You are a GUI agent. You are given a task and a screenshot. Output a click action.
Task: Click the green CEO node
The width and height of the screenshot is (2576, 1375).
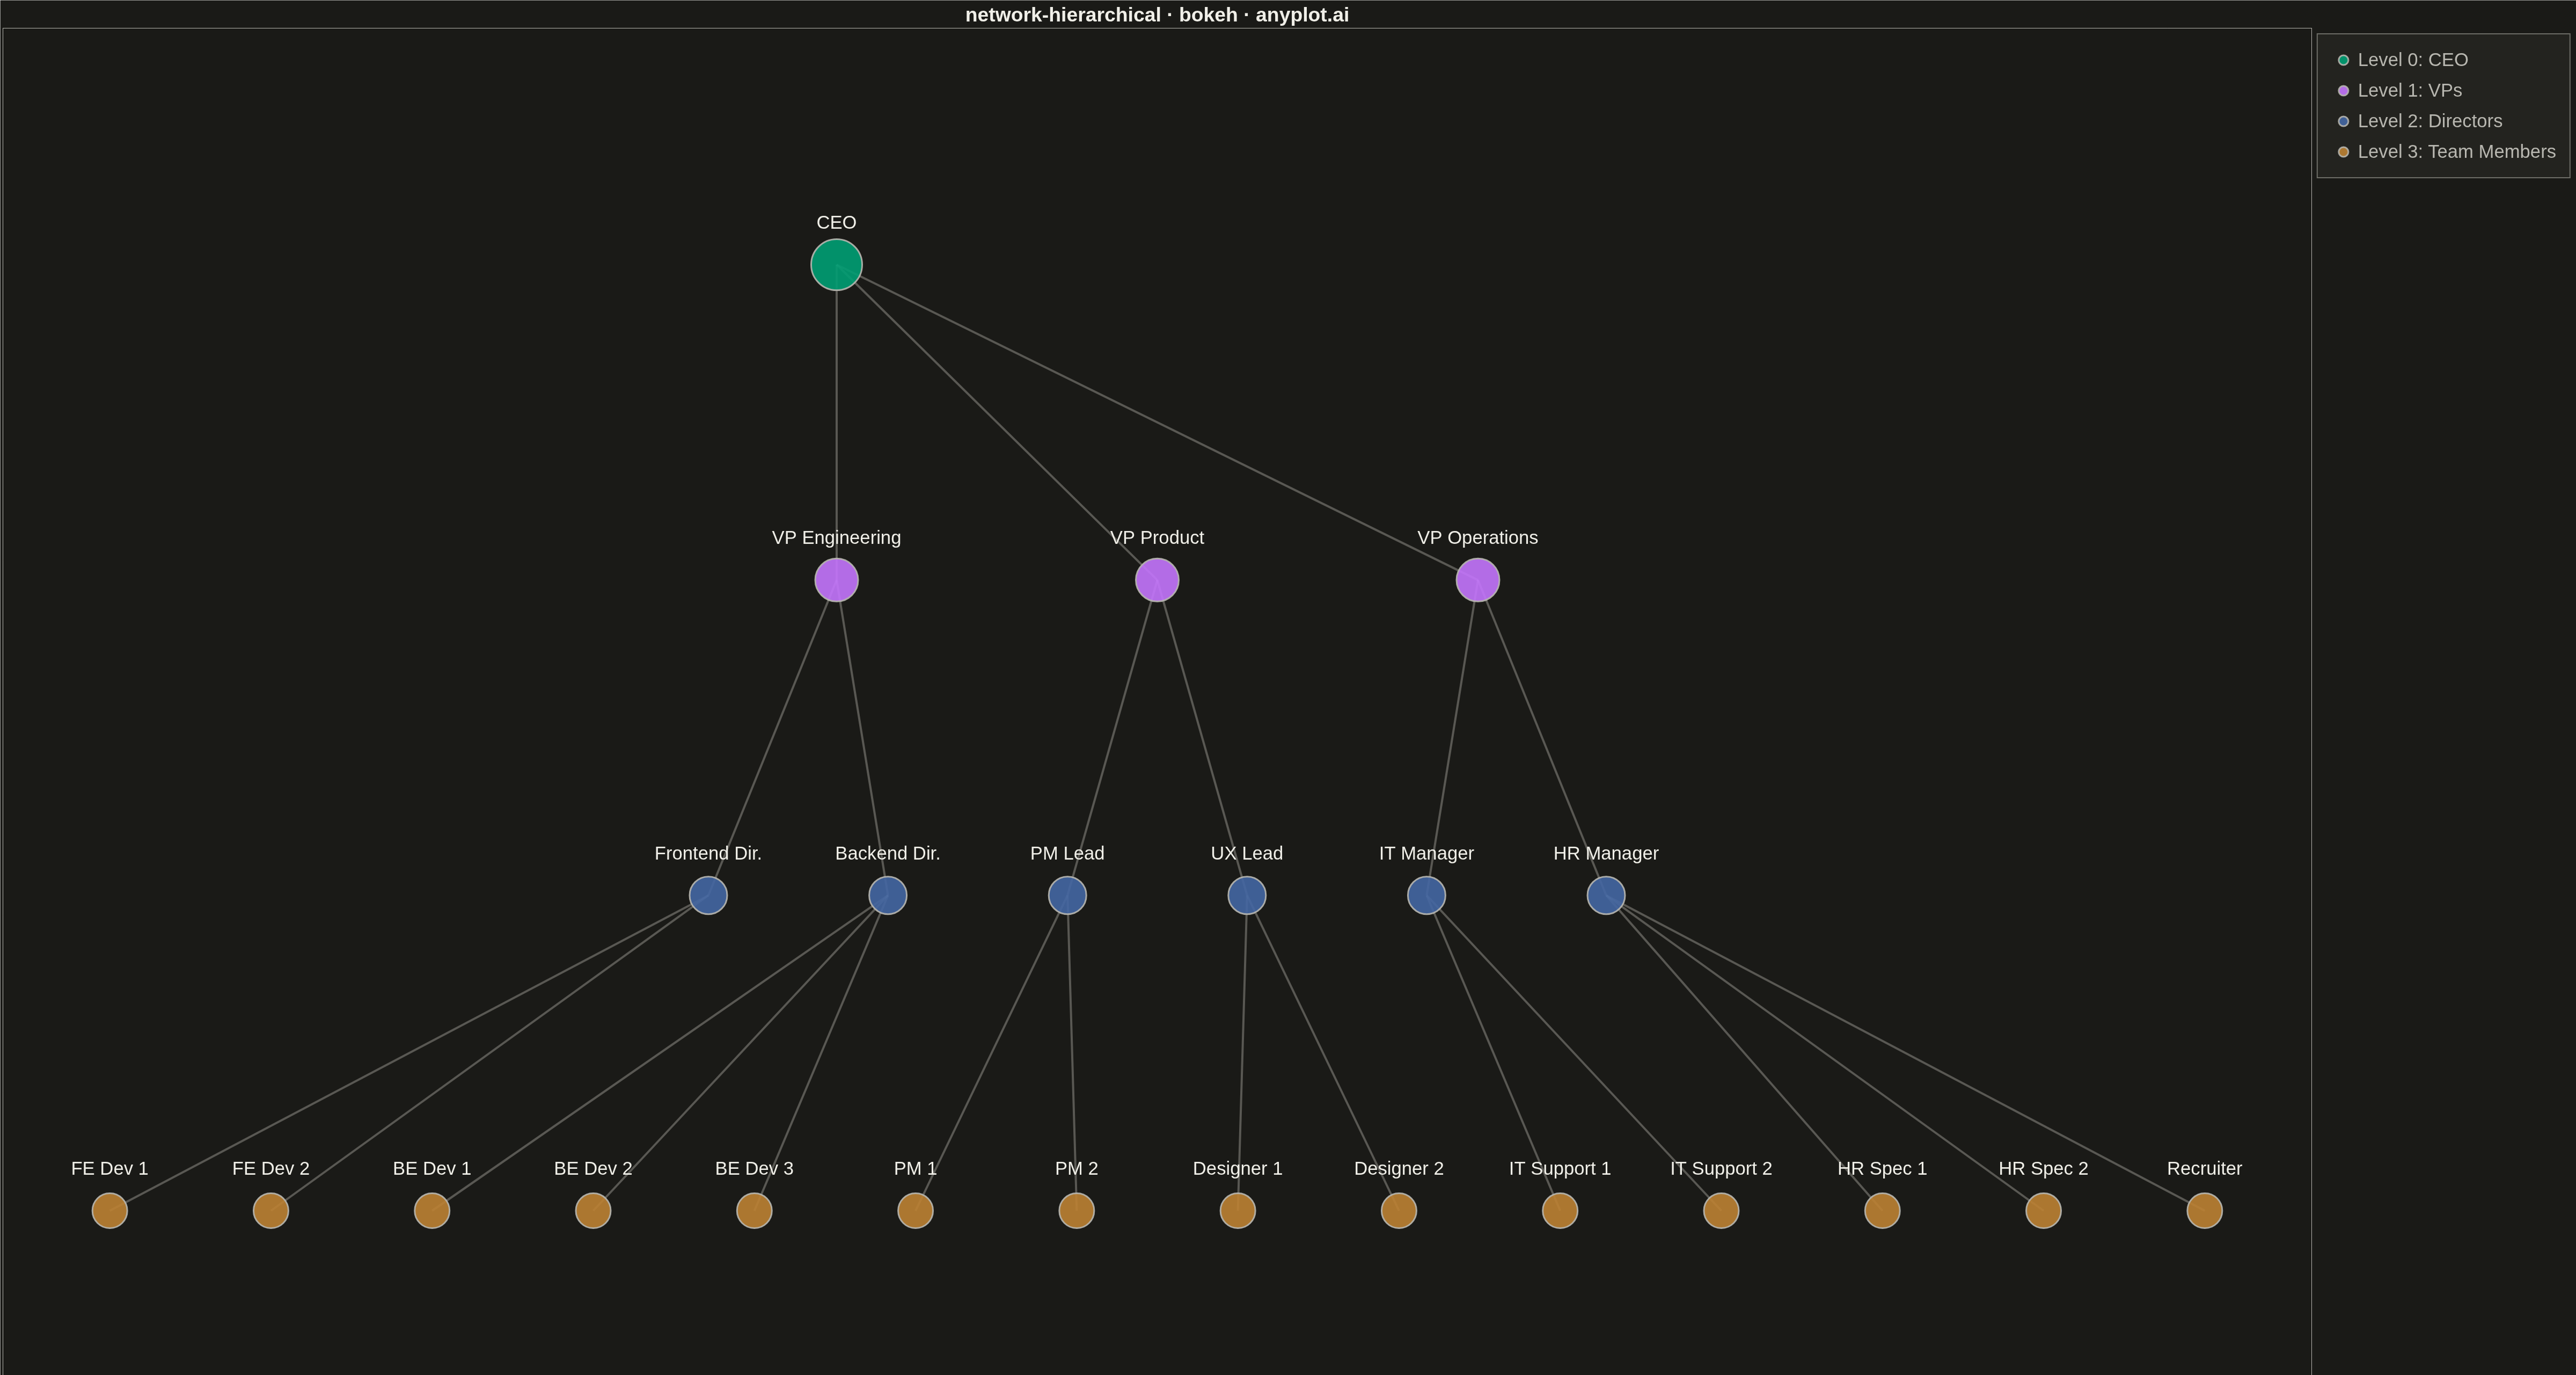836,265
